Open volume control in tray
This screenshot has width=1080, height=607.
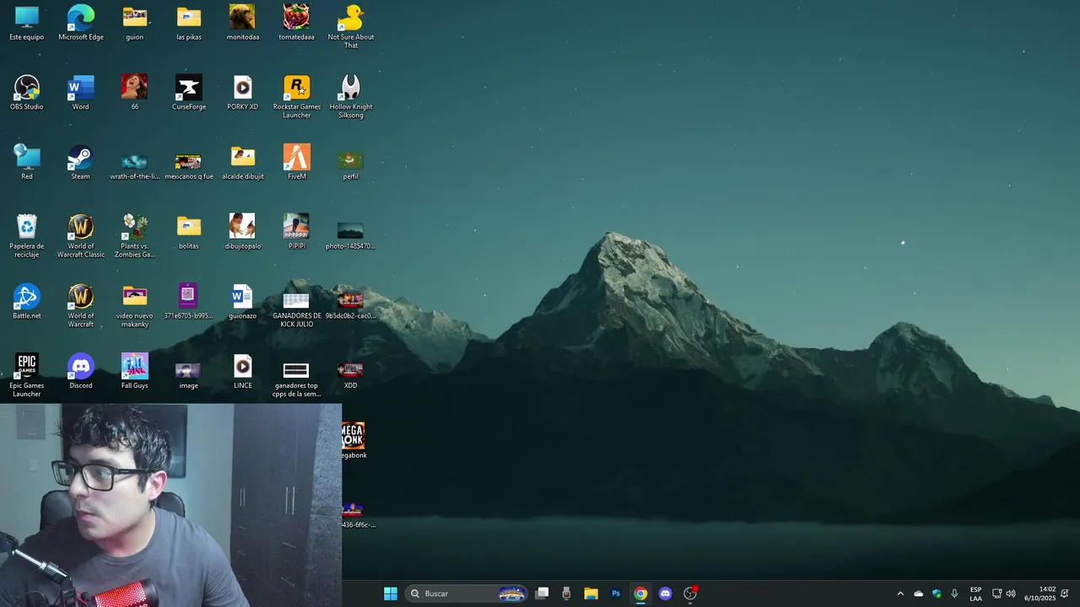(x=1011, y=594)
